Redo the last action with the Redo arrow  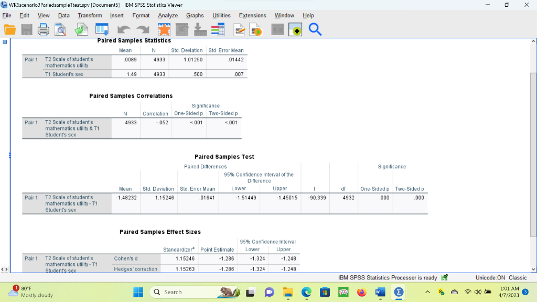point(143,30)
